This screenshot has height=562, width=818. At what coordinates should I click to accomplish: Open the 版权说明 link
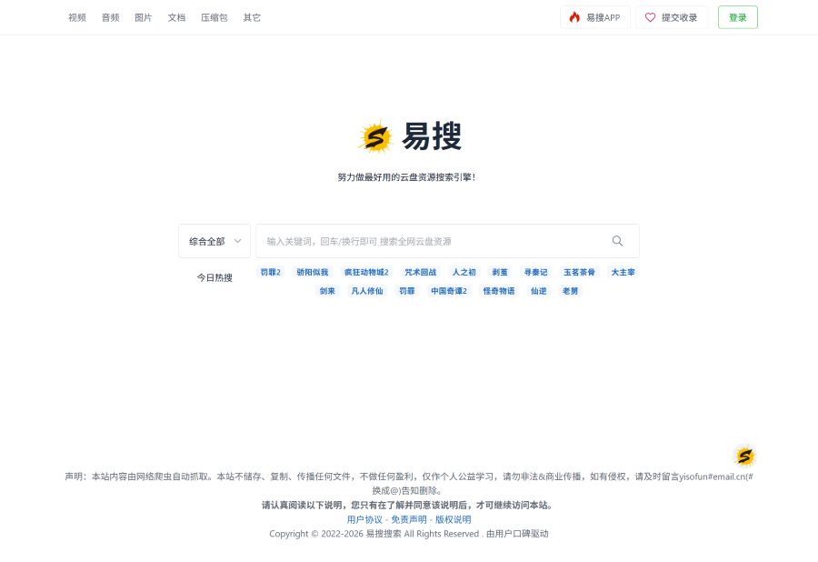point(453,519)
